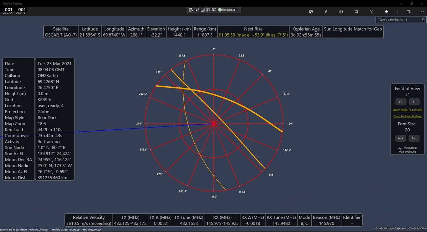Screen dimensions: 427x232
Task: Click the Hot Reload indicator
Action: coord(227,10)
